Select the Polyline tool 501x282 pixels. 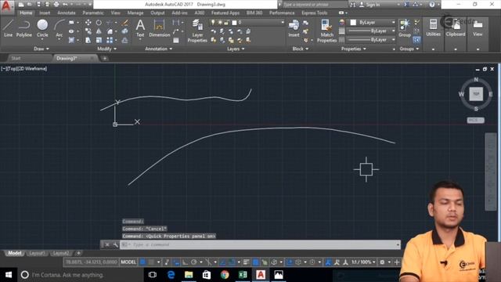[x=24, y=28]
